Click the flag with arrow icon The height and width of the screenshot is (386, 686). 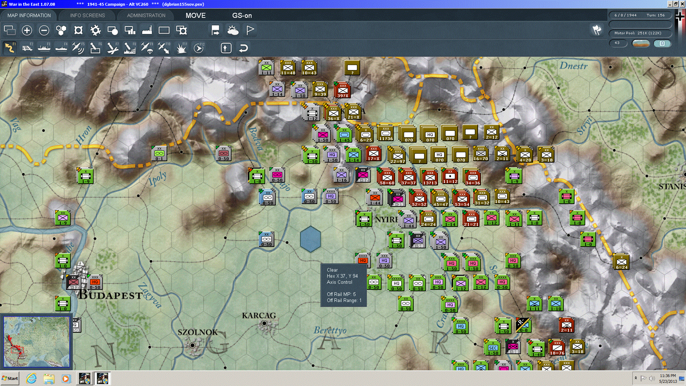215,30
